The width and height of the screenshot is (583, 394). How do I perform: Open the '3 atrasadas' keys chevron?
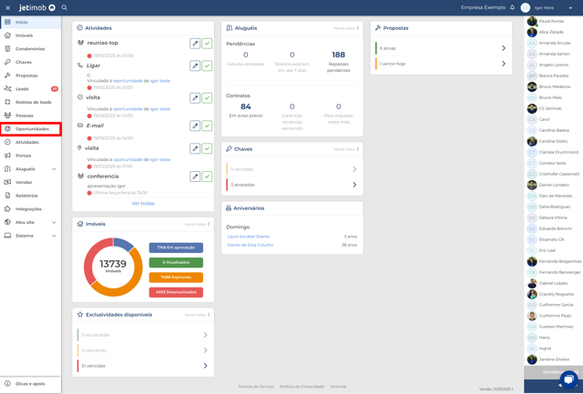[354, 185]
